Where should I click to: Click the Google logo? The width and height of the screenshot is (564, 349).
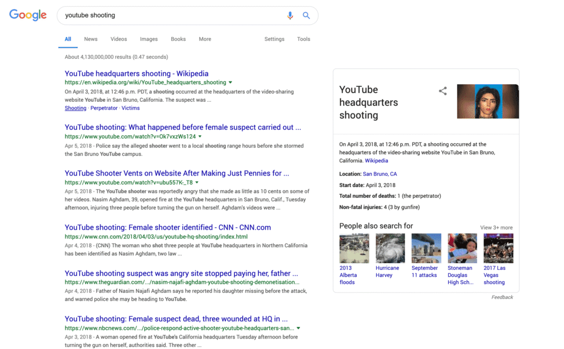28,15
